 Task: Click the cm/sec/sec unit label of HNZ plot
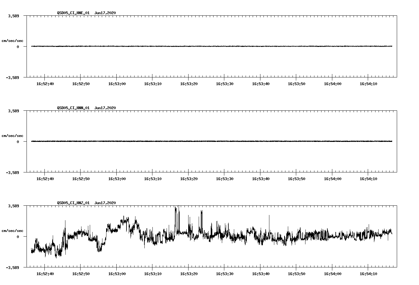coord(12,231)
